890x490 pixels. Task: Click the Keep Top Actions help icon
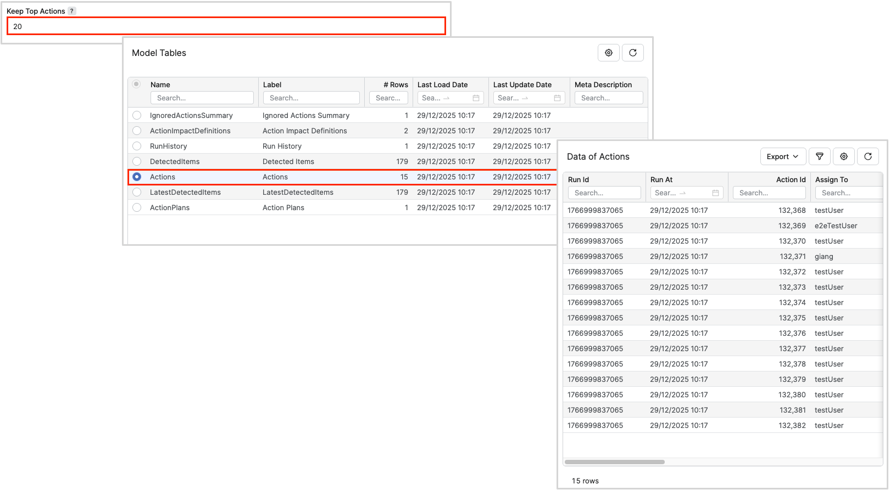click(72, 11)
